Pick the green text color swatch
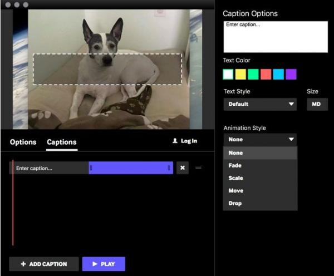The image size is (334, 276). (x=254, y=74)
